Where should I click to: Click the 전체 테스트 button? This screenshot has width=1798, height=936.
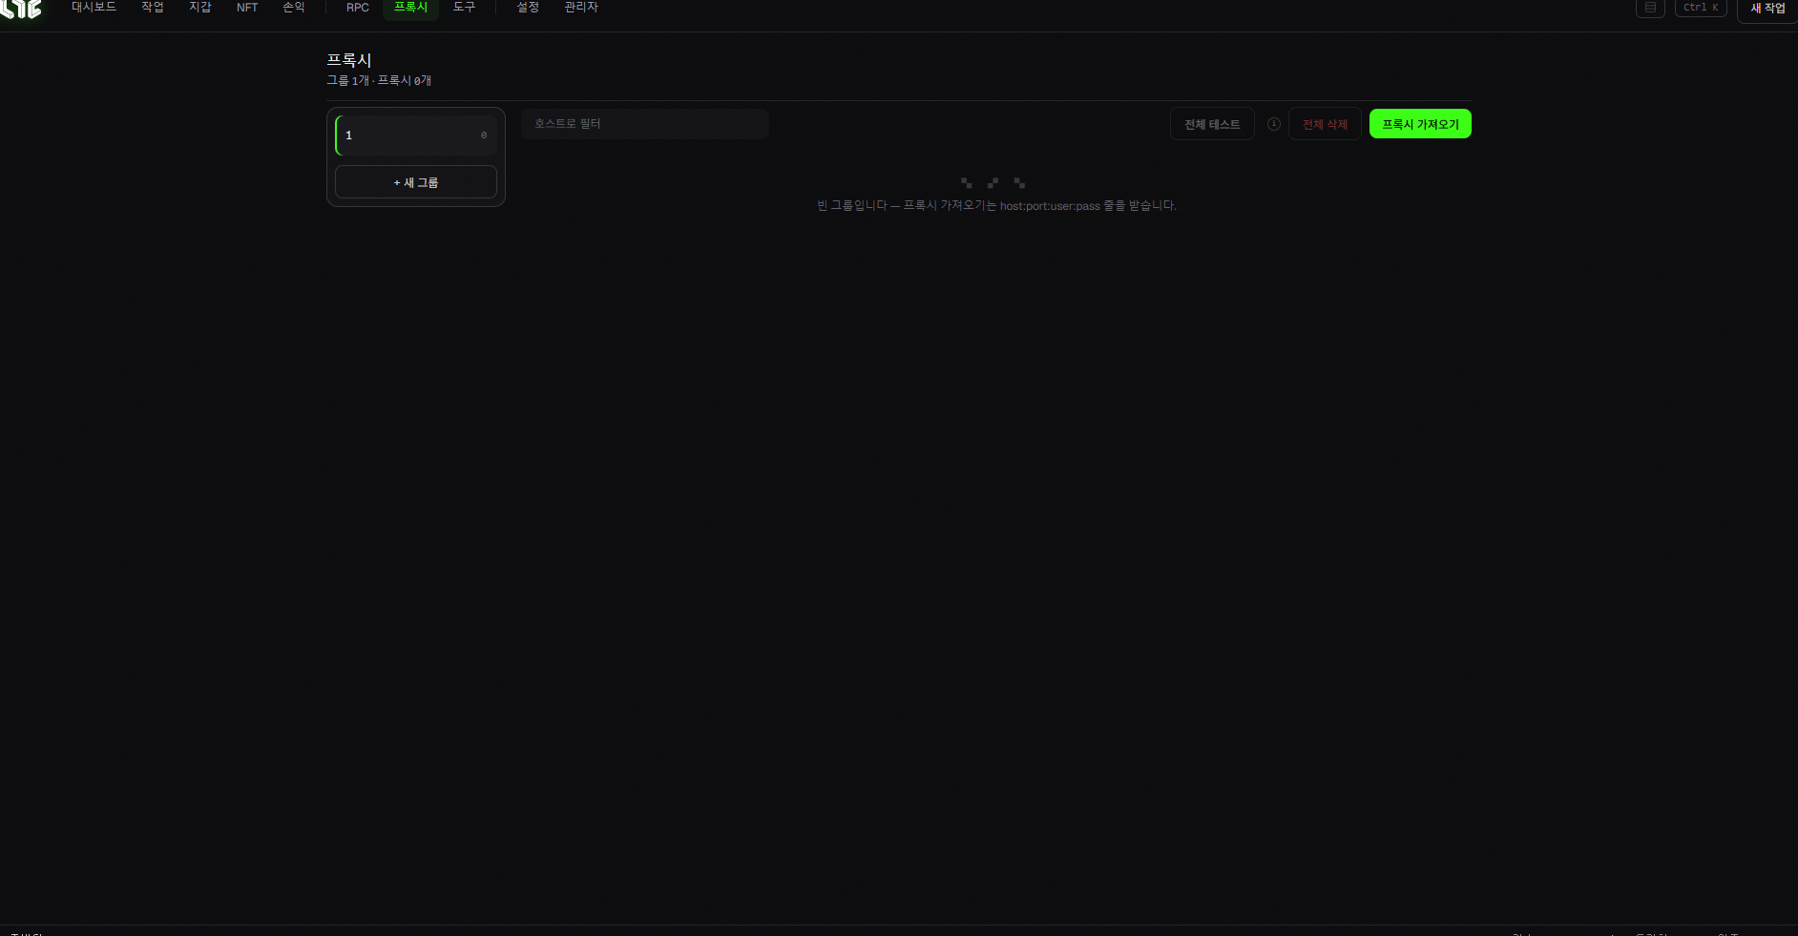1212,124
